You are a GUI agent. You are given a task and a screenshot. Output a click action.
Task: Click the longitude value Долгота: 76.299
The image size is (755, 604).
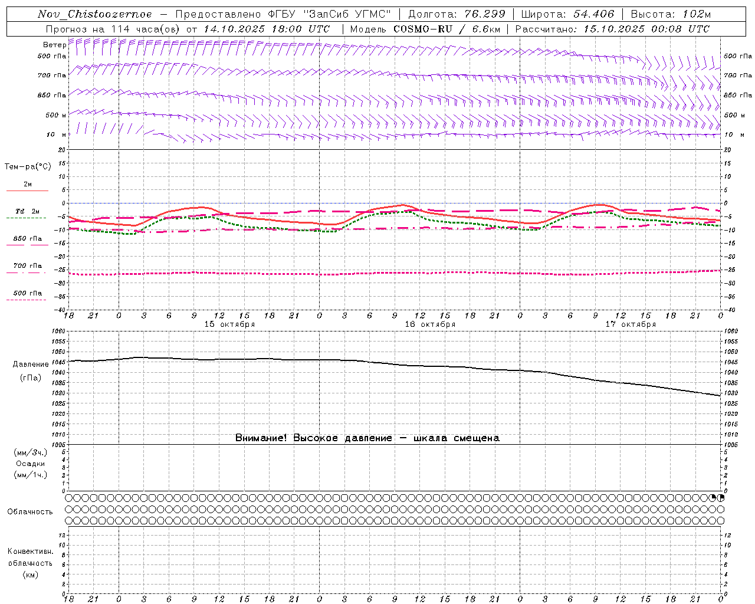coord(457,14)
